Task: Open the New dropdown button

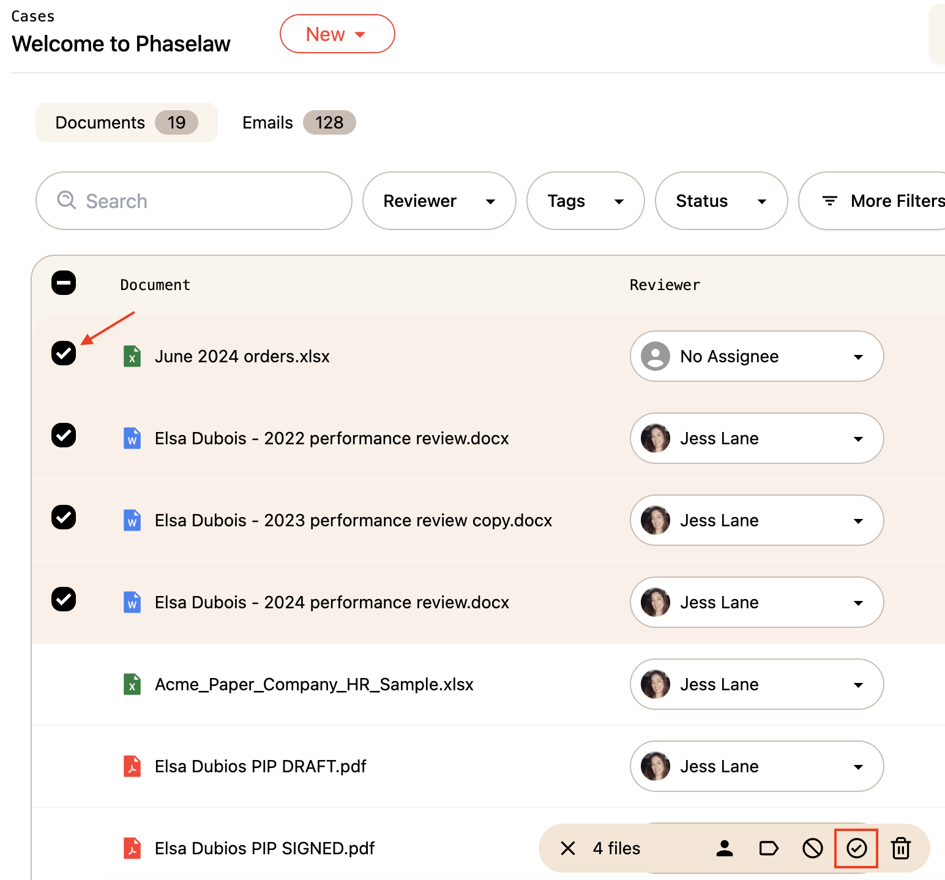Action: pyautogui.click(x=337, y=34)
